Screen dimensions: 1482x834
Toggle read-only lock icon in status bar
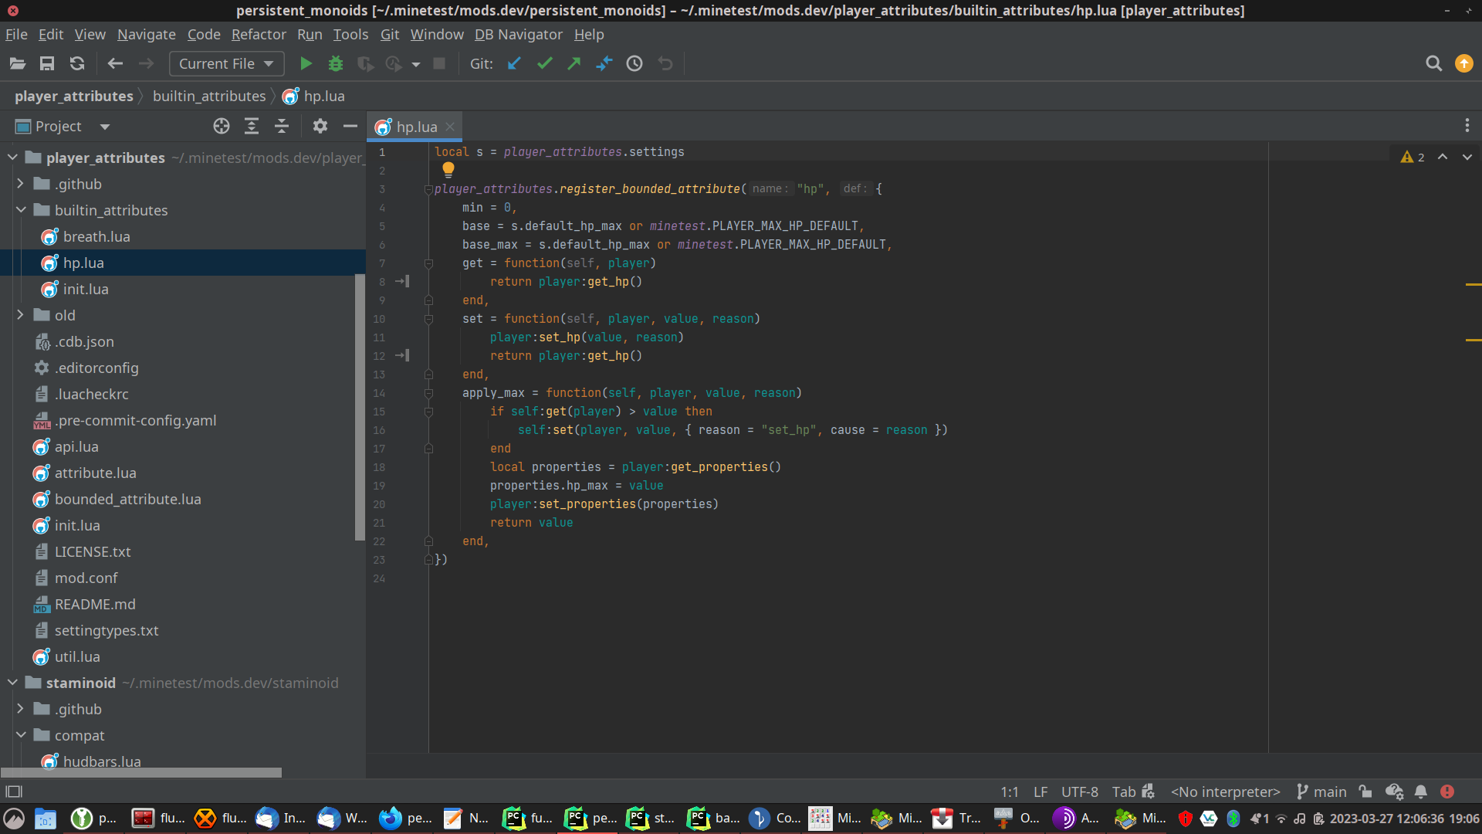point(1365,792)
